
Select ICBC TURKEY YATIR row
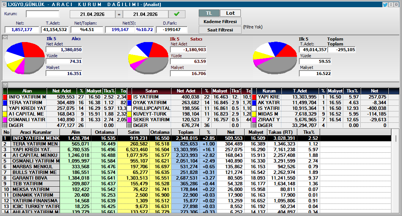point(197,207)
